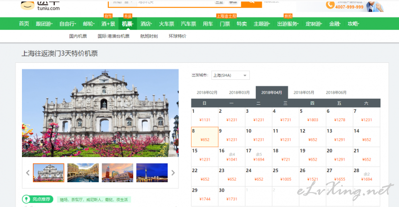
Task: Select the Macau Tower night thumbnail
Action: (152, 173)
